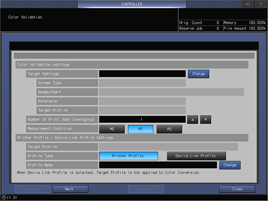Change the Profile Name
Image resolution: width=268 pixels, height=201 pixels.
pos(230,165)
